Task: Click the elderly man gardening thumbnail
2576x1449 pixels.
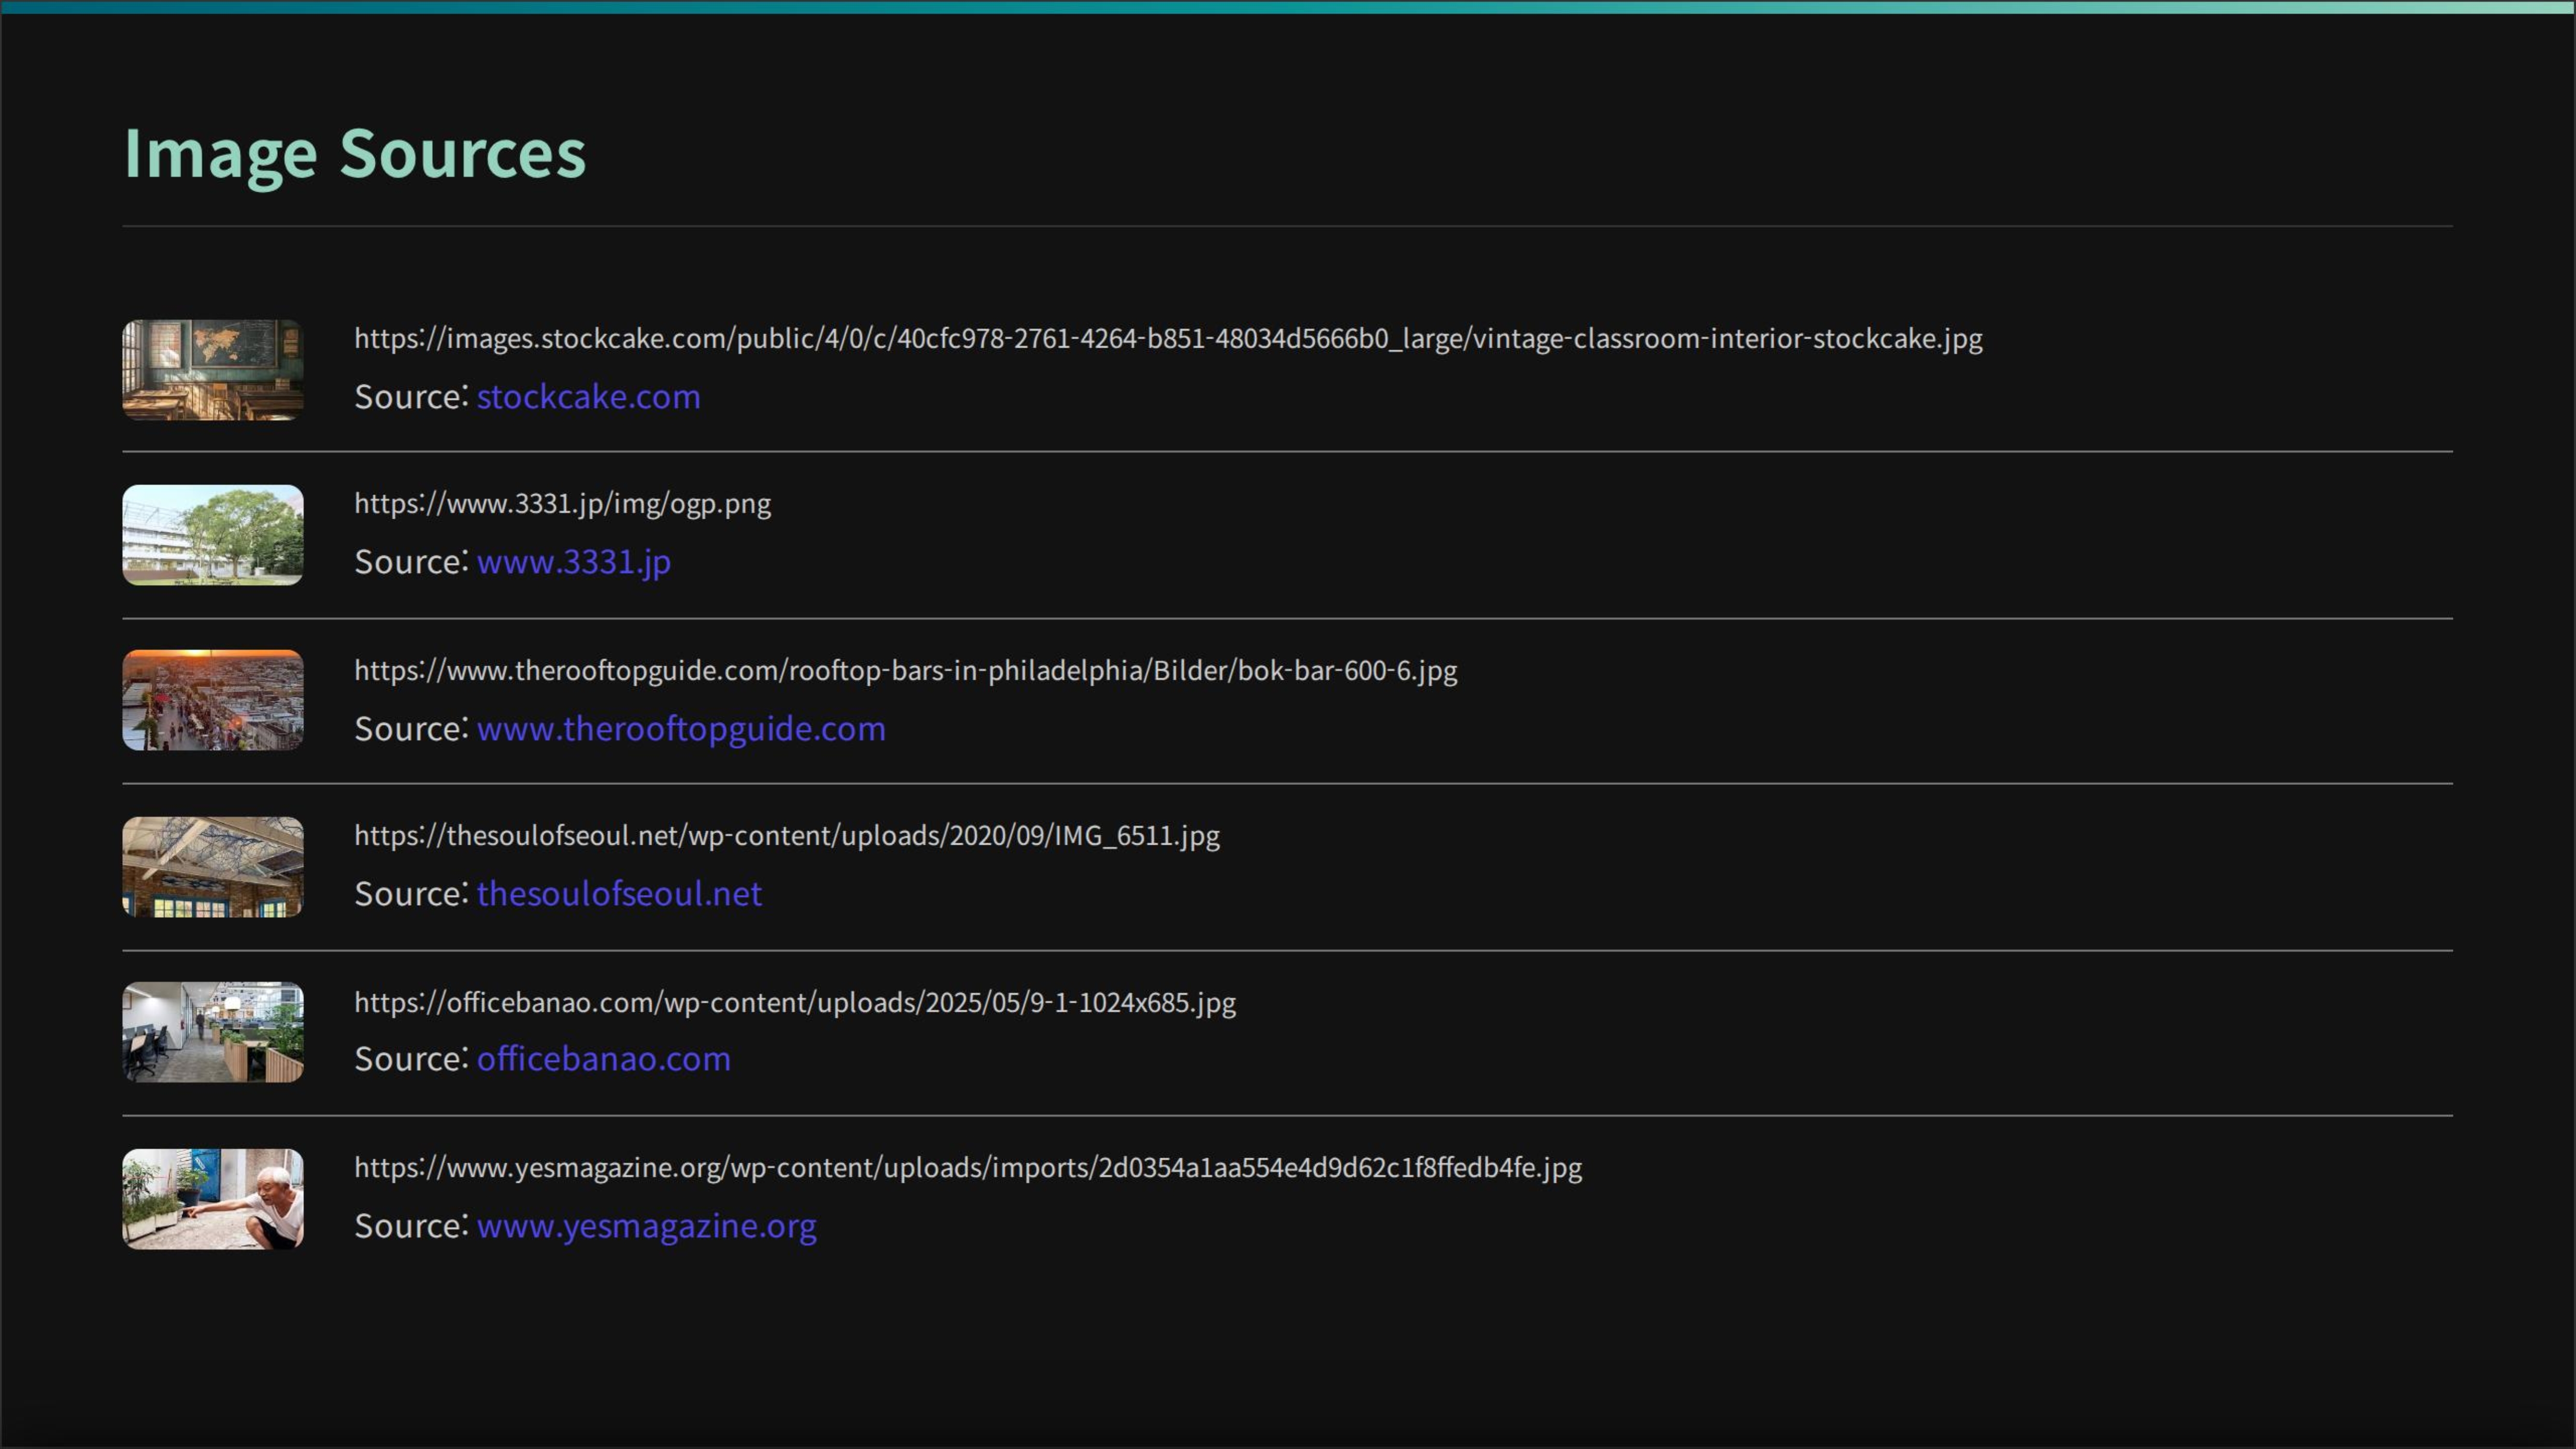Action: pyautogui.click(x=212, y=1199)
